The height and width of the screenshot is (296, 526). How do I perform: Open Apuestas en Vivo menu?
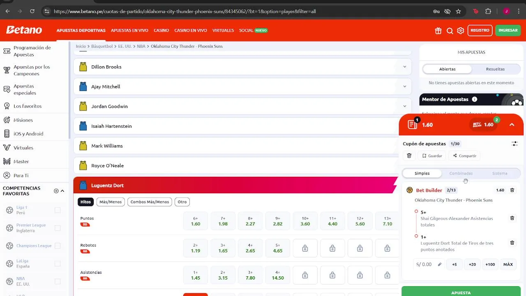click(129, 30)
